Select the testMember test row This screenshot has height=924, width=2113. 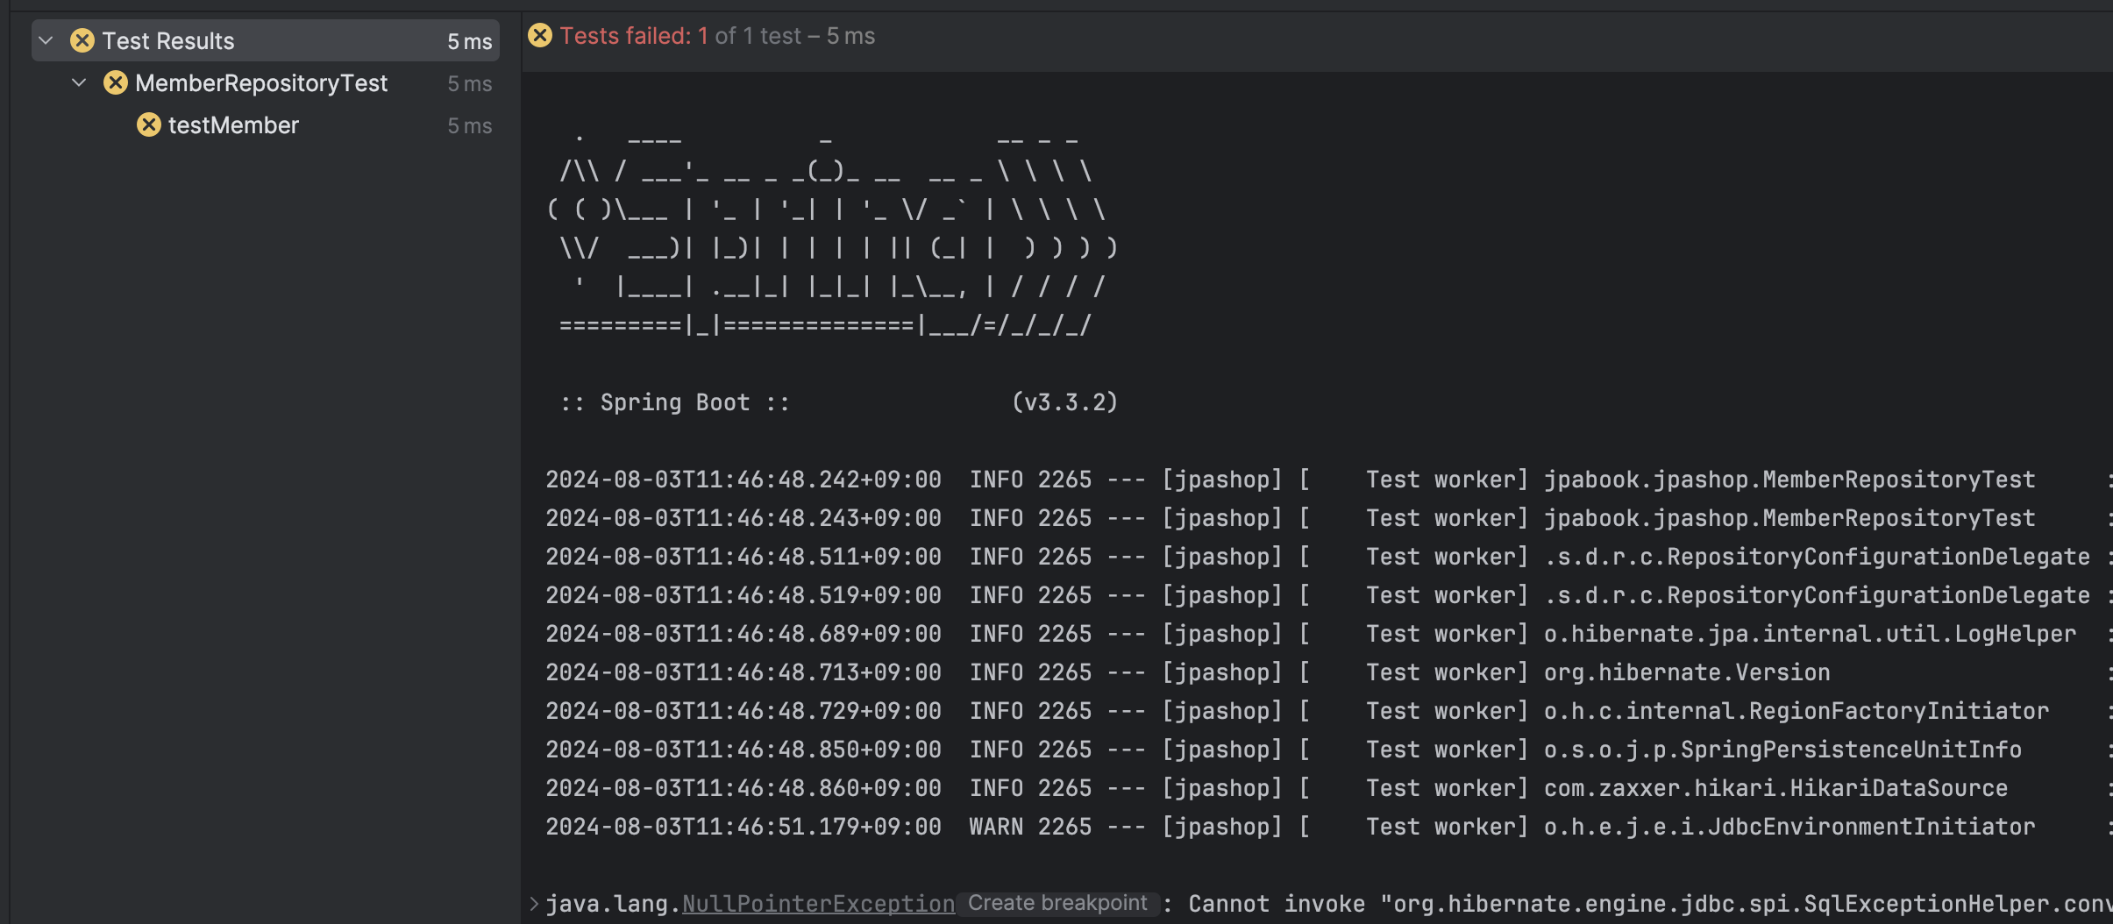tap(266, 124)
